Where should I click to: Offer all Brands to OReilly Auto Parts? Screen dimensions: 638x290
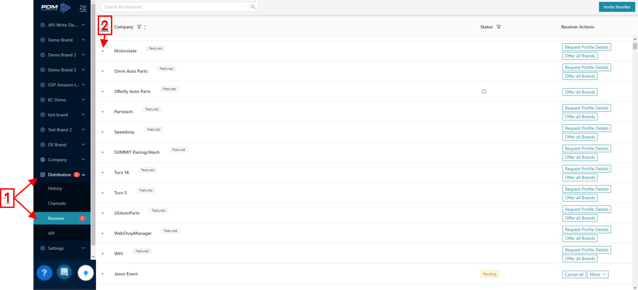(580, 92)
